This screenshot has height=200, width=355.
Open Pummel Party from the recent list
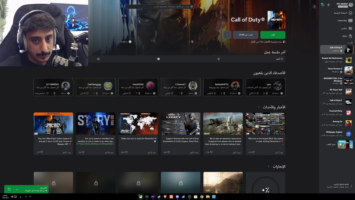pos(337,112)
